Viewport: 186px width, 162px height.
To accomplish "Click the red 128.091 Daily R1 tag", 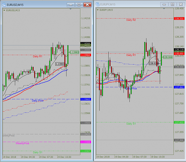I will [179, 54].
